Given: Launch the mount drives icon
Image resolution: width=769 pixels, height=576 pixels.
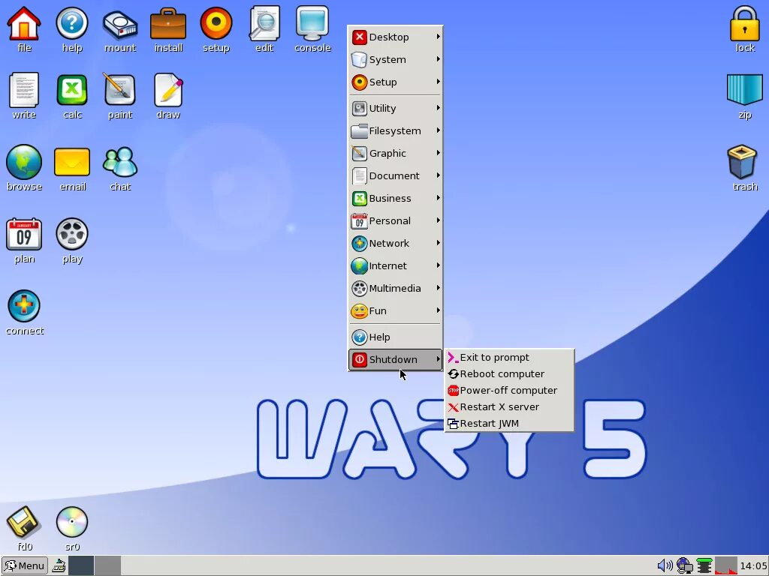Looking at the screenshot, I should (119, 25).
